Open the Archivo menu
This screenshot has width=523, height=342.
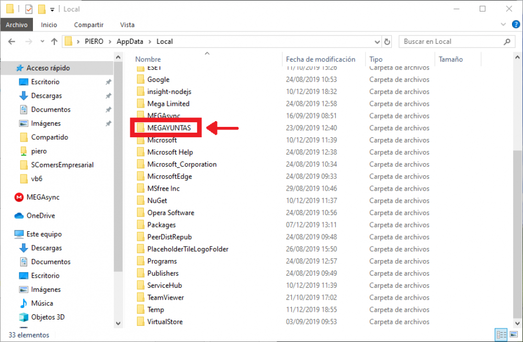point(16,25)
